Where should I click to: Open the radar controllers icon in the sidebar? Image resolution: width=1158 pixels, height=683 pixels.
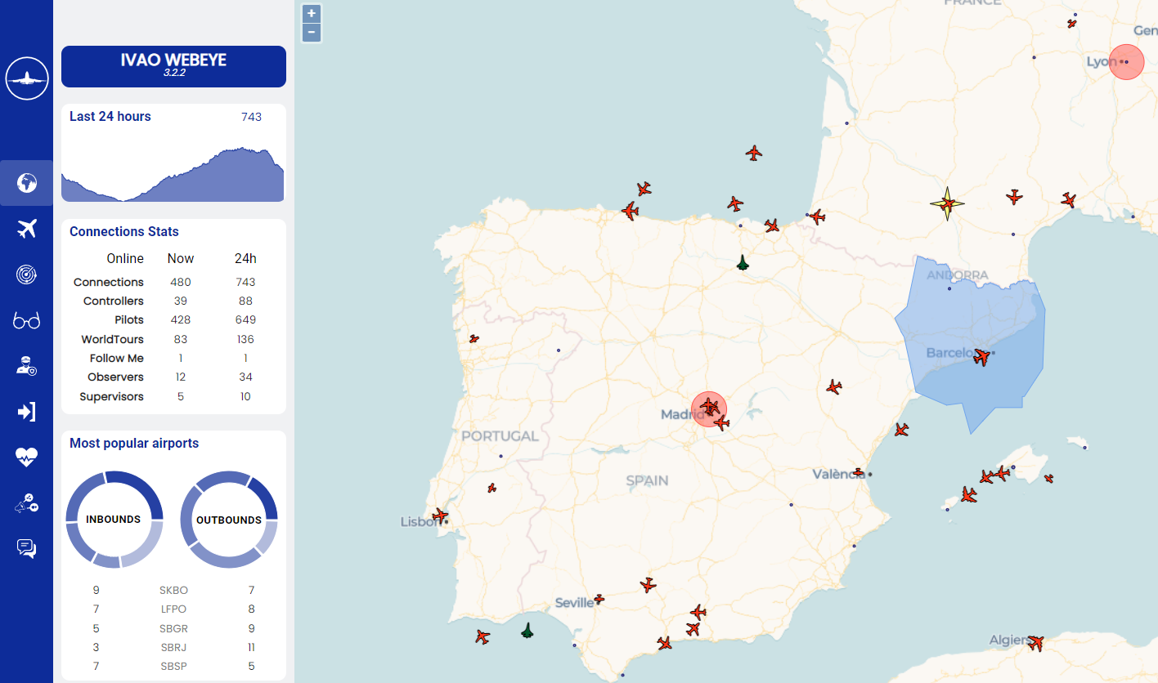(27, 275)
